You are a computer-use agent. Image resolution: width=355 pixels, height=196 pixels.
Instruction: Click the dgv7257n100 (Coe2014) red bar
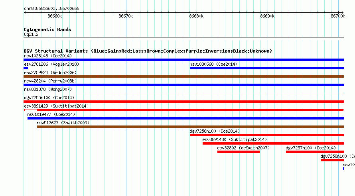(x=315, y=152)
